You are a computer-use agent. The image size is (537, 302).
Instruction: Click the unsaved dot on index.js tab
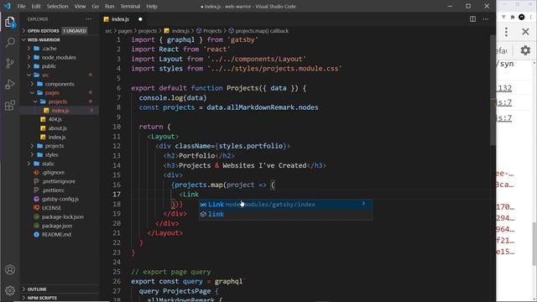click(140, 19)
